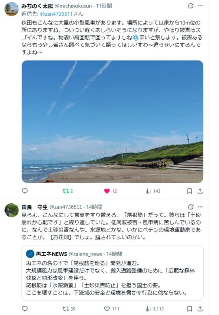Open みちのく太陽 profile avatar
Viewport: 219px width, 315px height.
click(11, 9)
